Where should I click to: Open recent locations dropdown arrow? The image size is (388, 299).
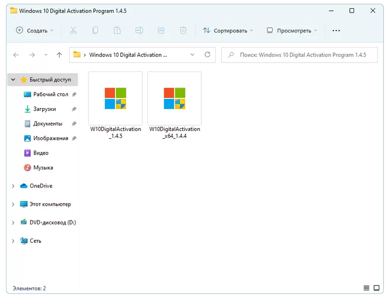(46, 55)
